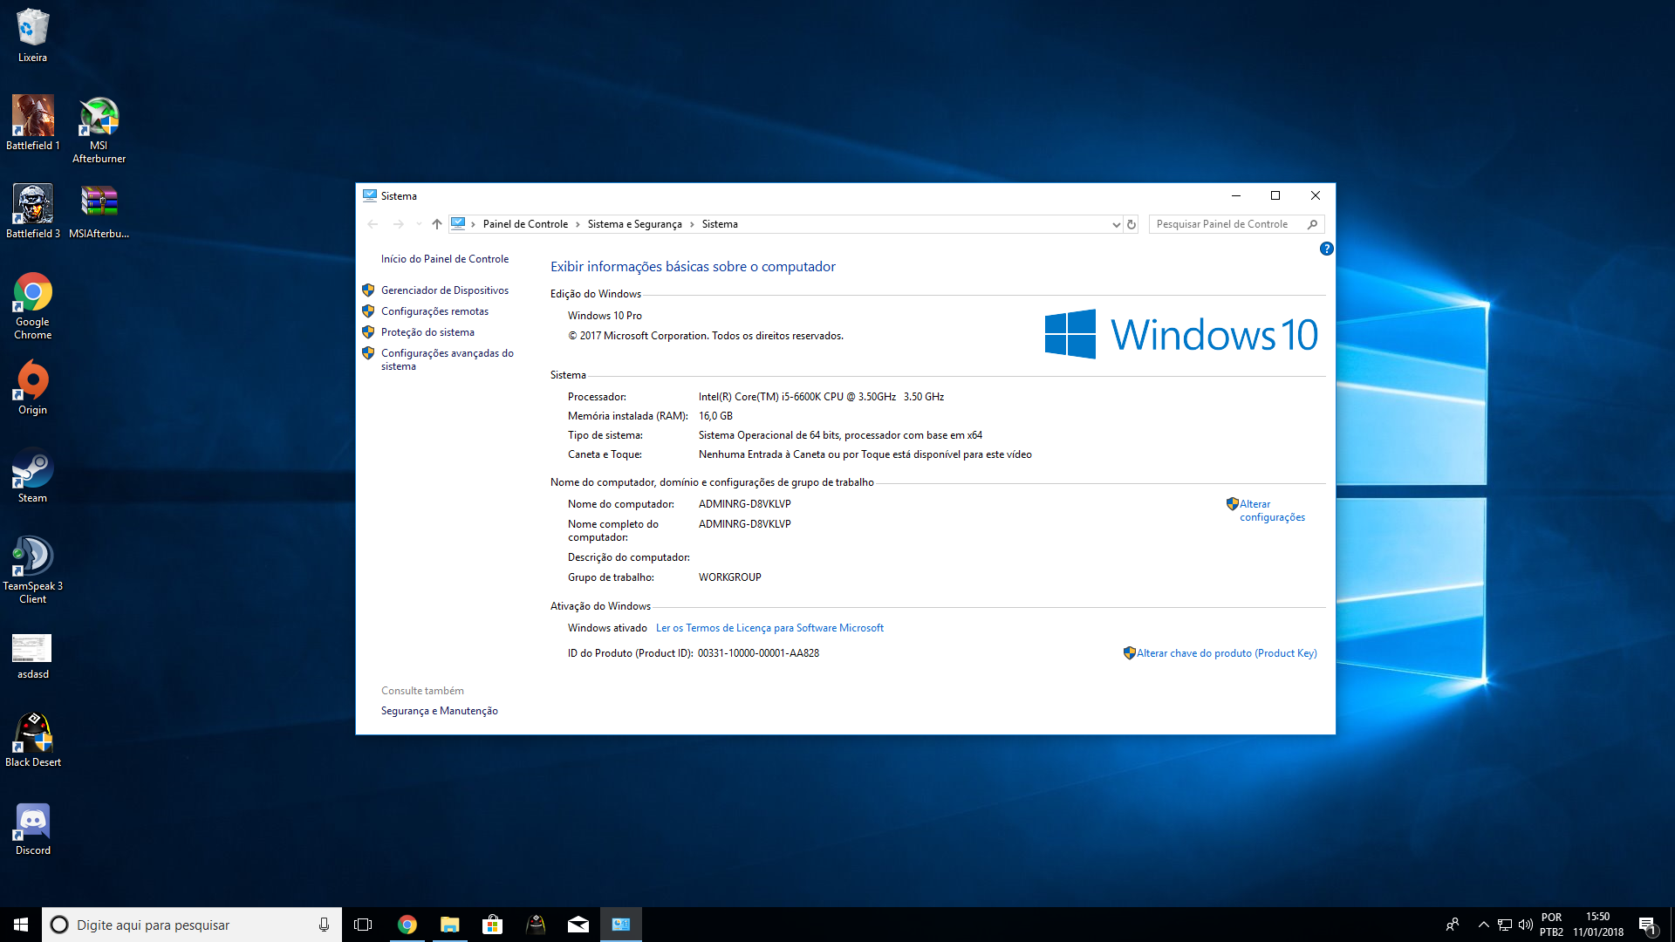Expand the address bar history dropdown
The height and width of the screenshot is (942, 1675).
point(1116,224)
